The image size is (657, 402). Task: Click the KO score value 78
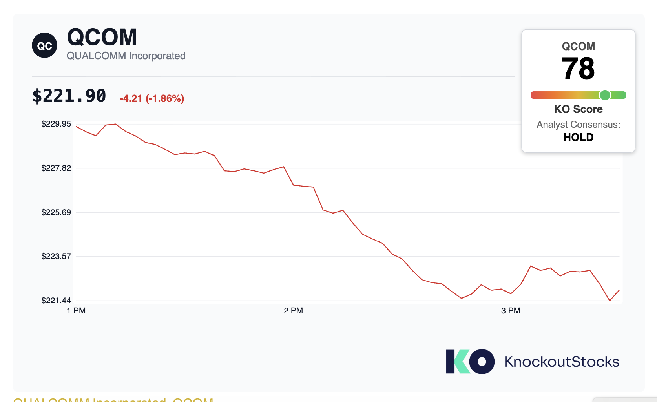tap(578, 68)
